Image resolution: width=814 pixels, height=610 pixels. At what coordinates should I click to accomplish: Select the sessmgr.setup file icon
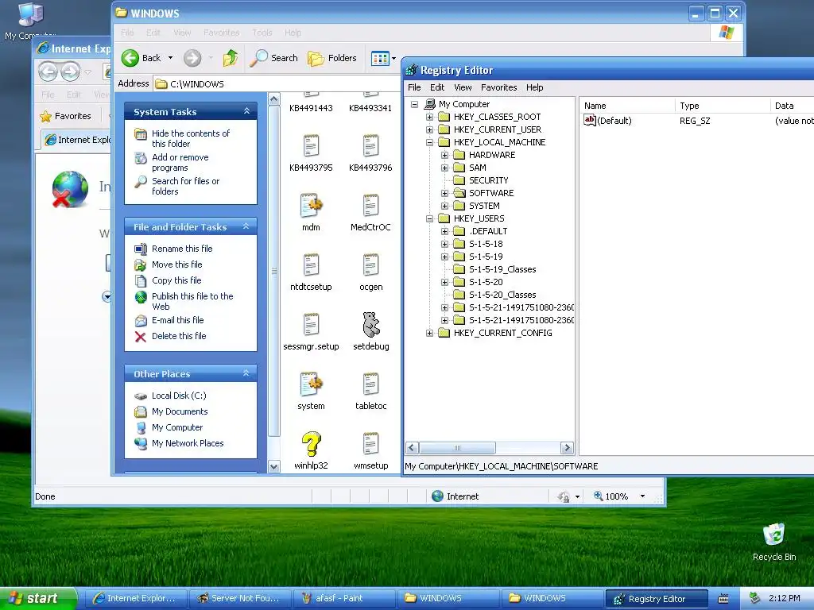311,325
